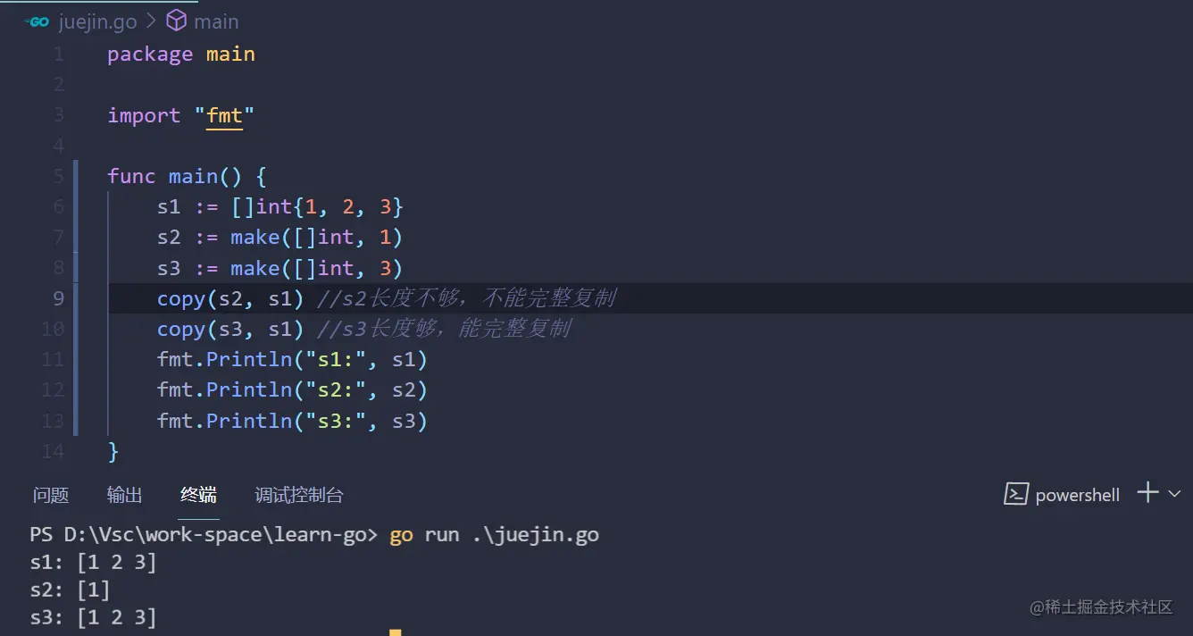This screenshot has height=636, width=1193.
Task: Click 'copy(s2, s1)' statement
Action: click(x=230, y=298)
